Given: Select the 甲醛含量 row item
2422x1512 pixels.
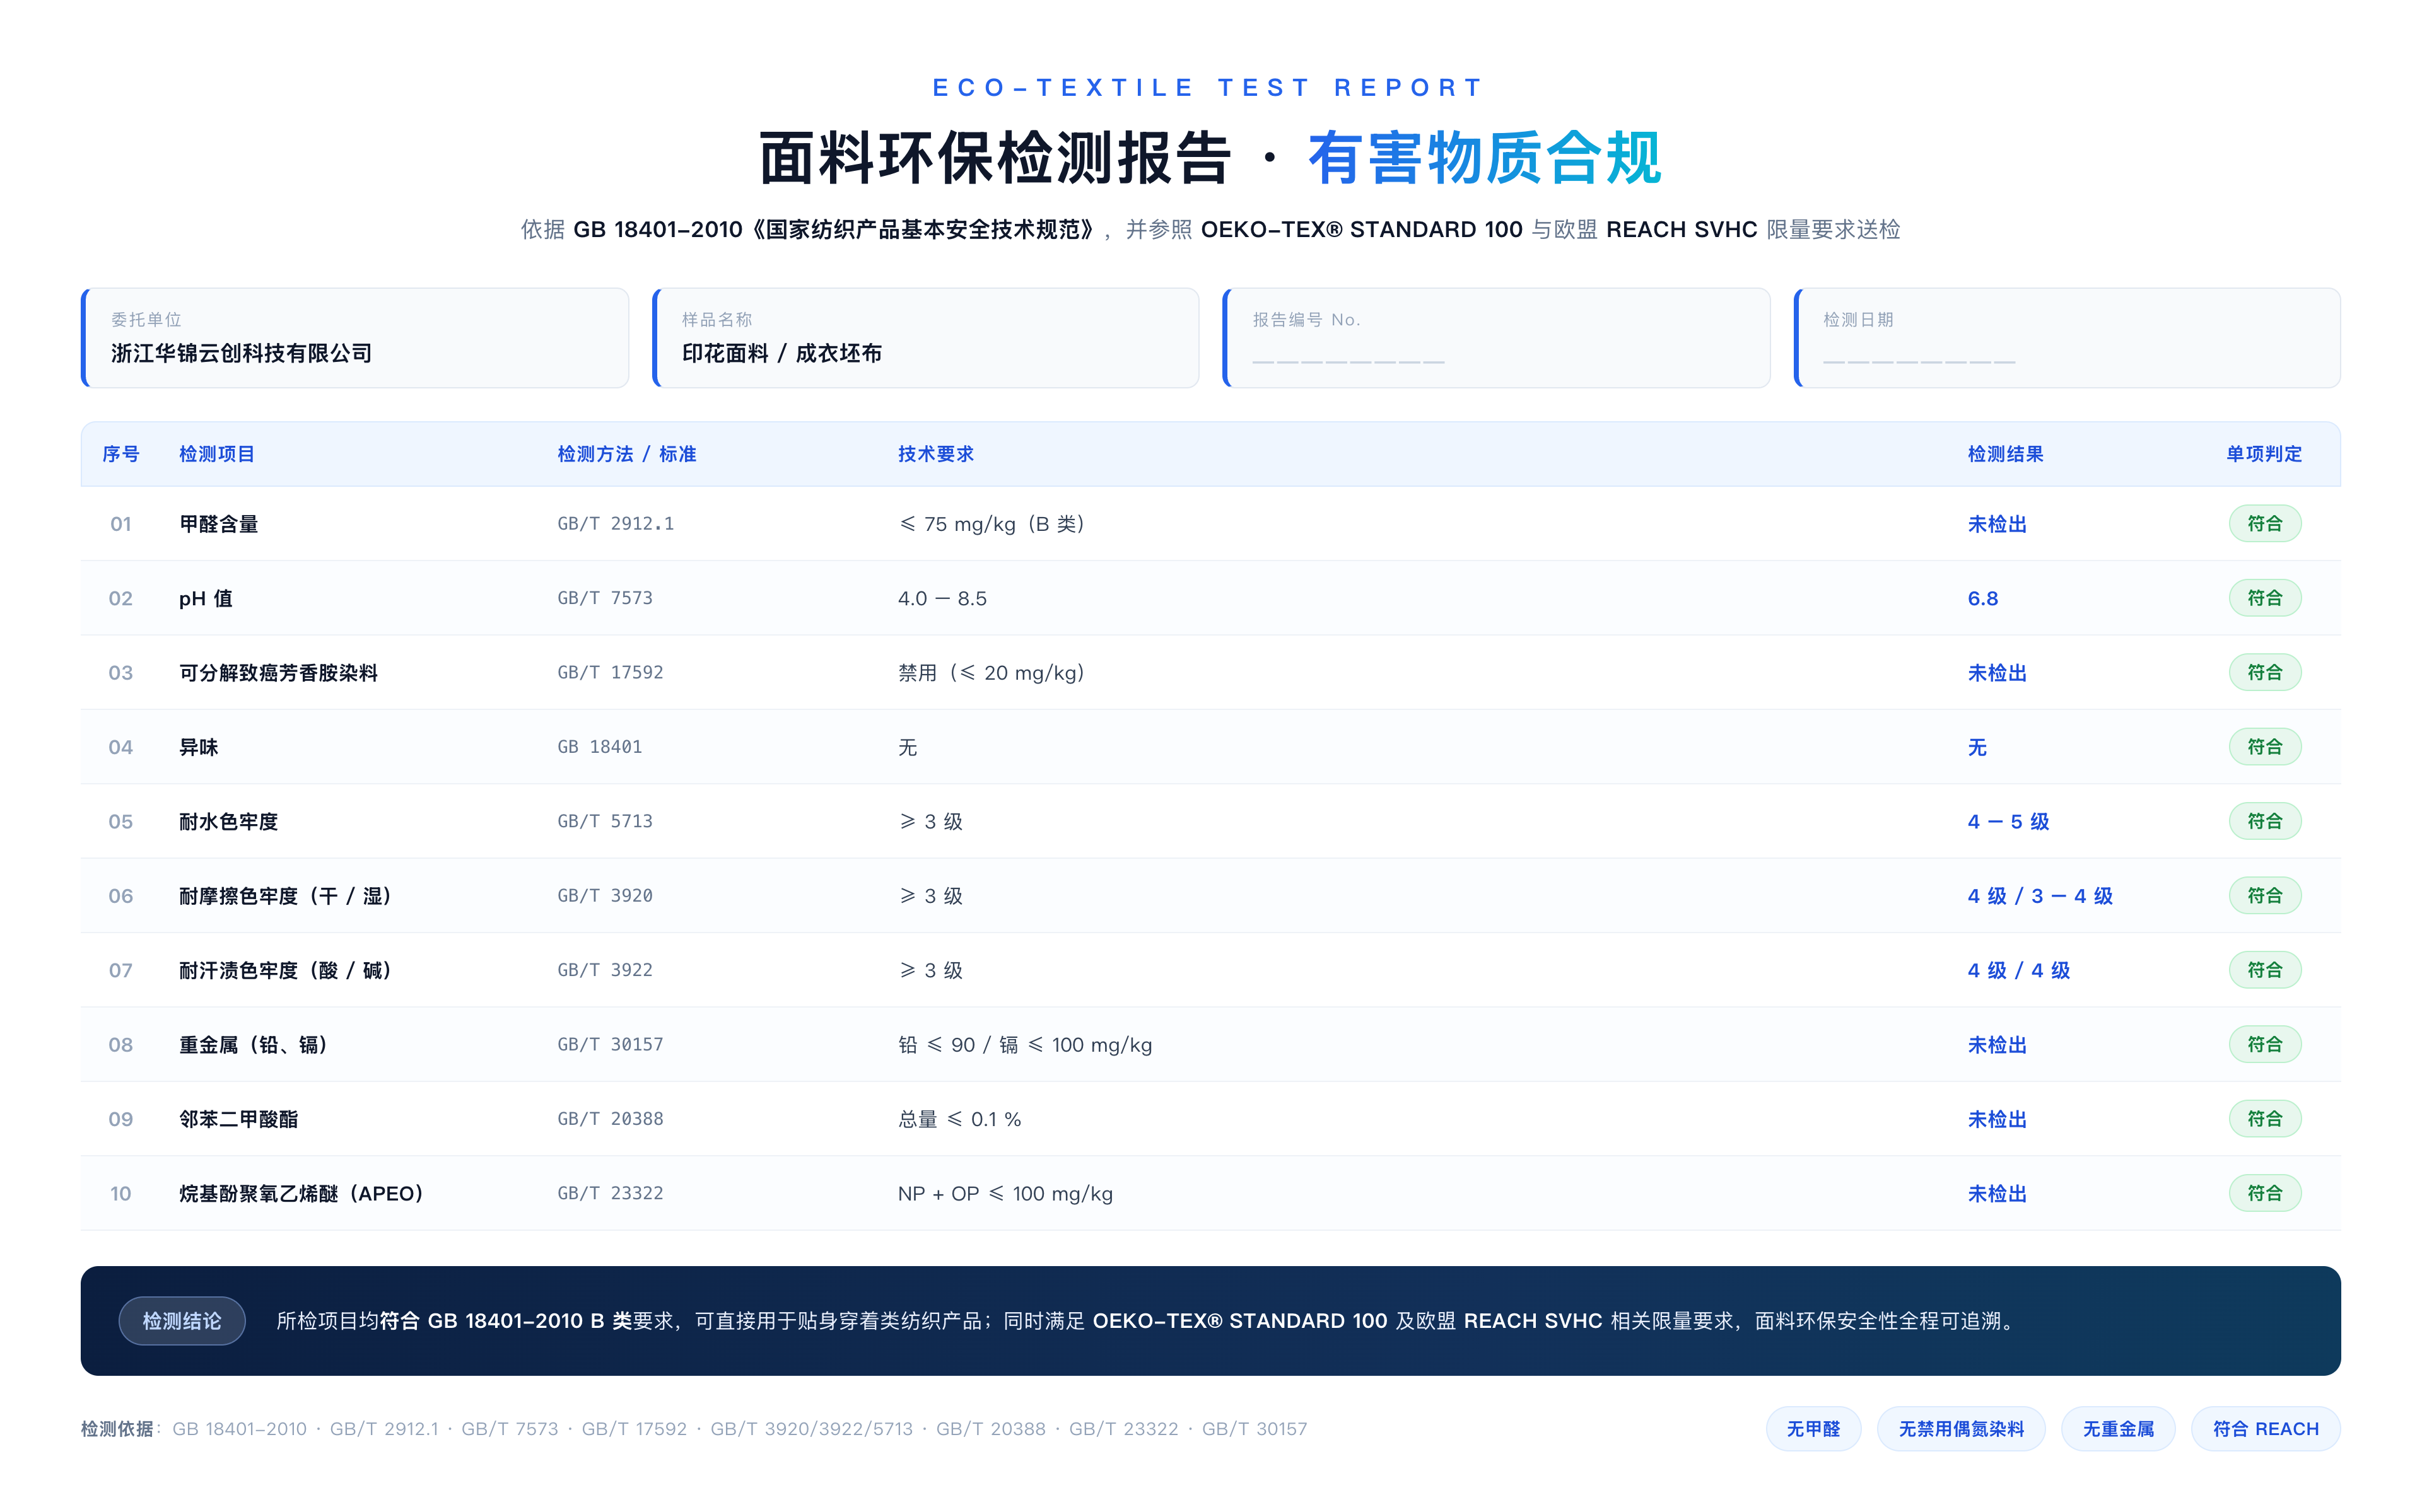Looking at the screenshot, I should point(218,524).
